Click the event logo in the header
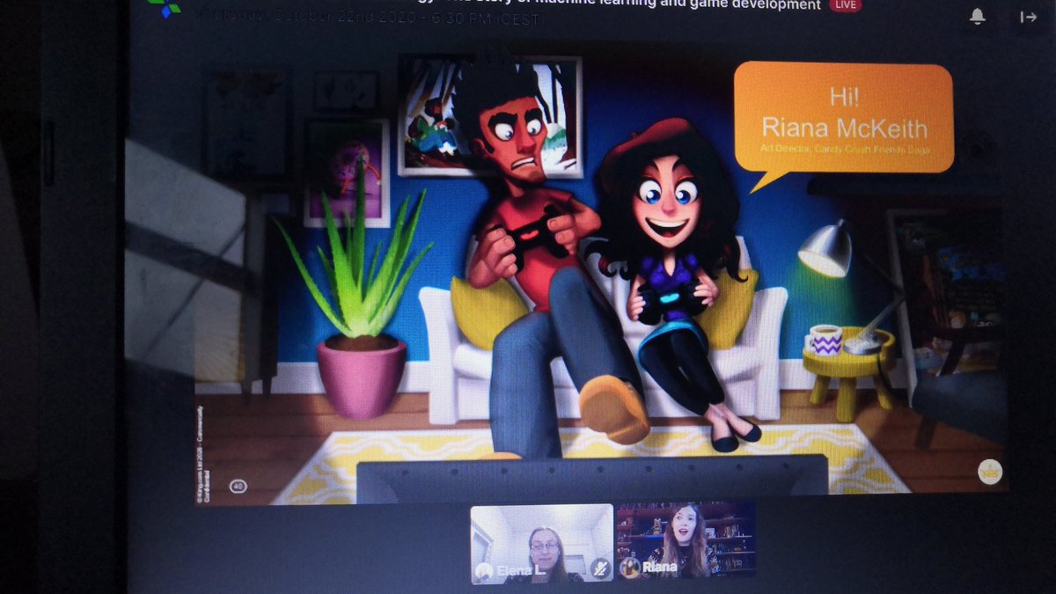This screenshot has width=1056, height=594. coord(164,7)
